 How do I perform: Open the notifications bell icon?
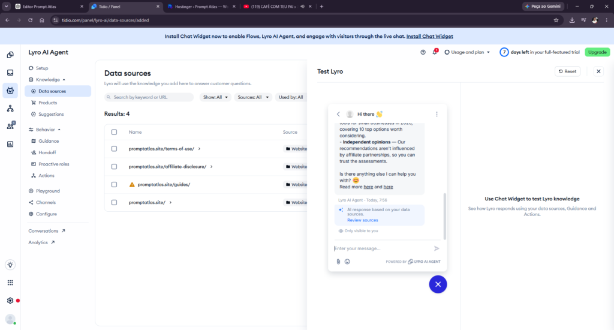click(435, 52)
